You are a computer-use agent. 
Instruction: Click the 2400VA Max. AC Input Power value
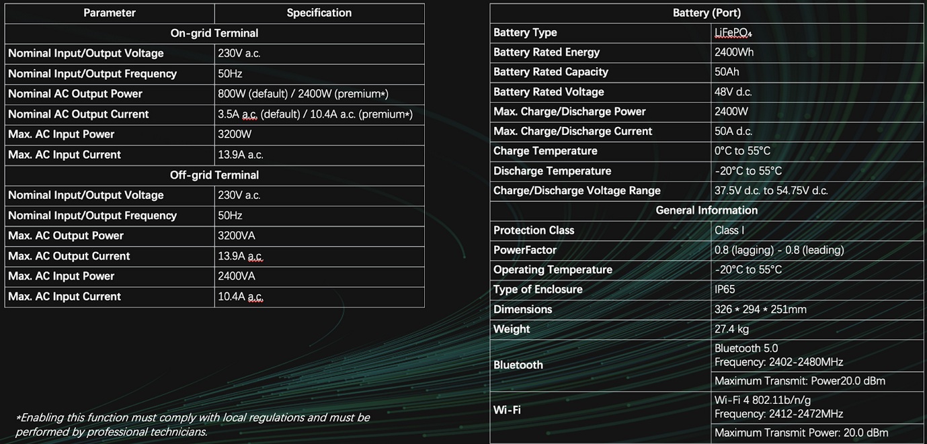[237, 276]
